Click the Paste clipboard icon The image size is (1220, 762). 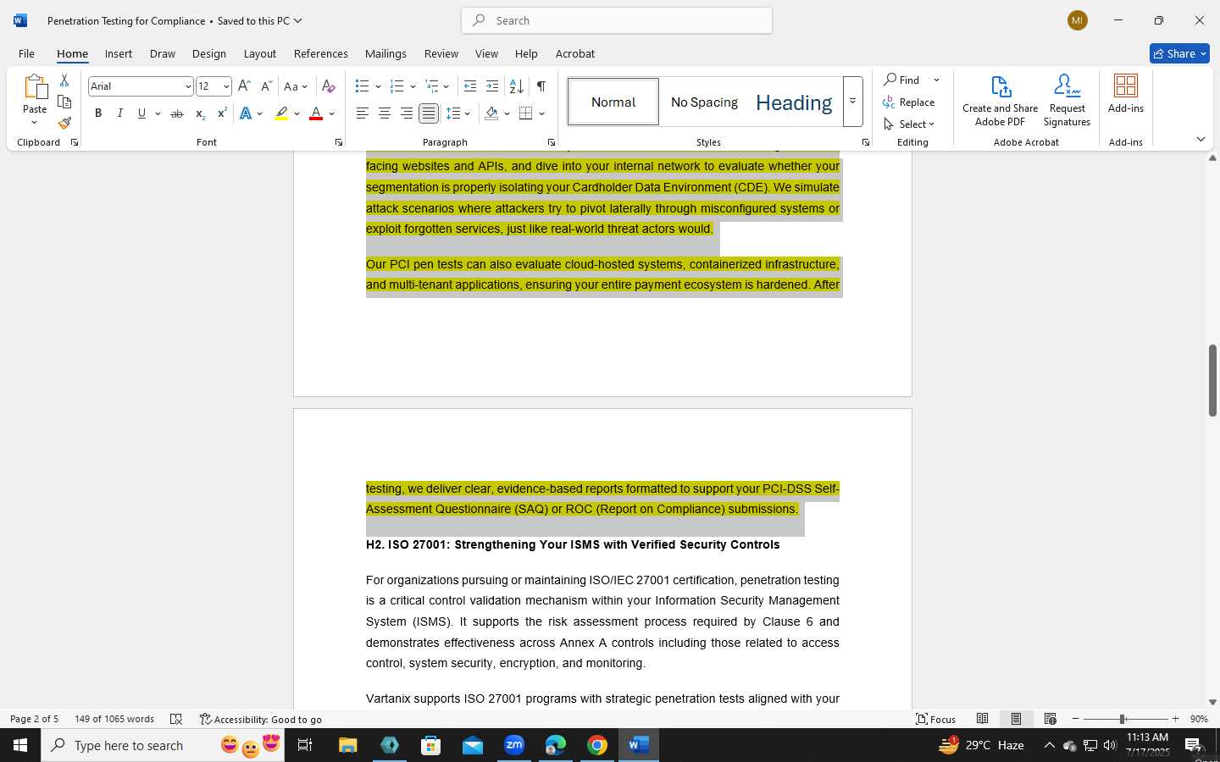click(35, 87)
